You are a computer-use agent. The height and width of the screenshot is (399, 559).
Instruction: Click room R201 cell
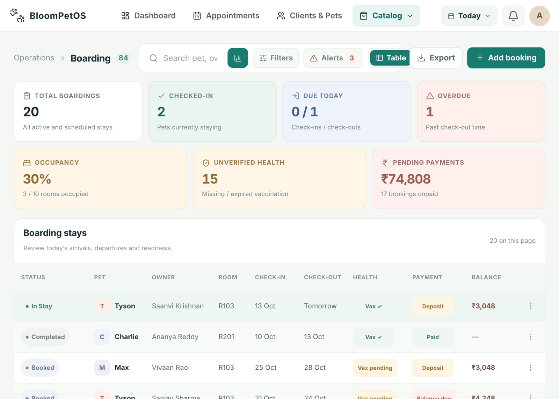click(x=226, y=337)
